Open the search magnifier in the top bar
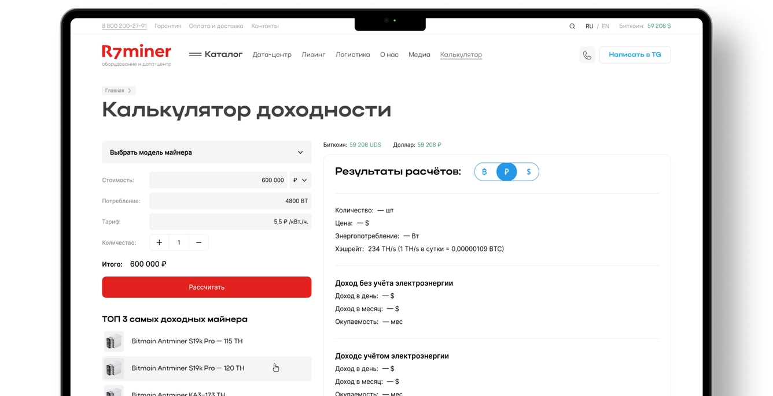The image size is (773, 396). [572, 26]
